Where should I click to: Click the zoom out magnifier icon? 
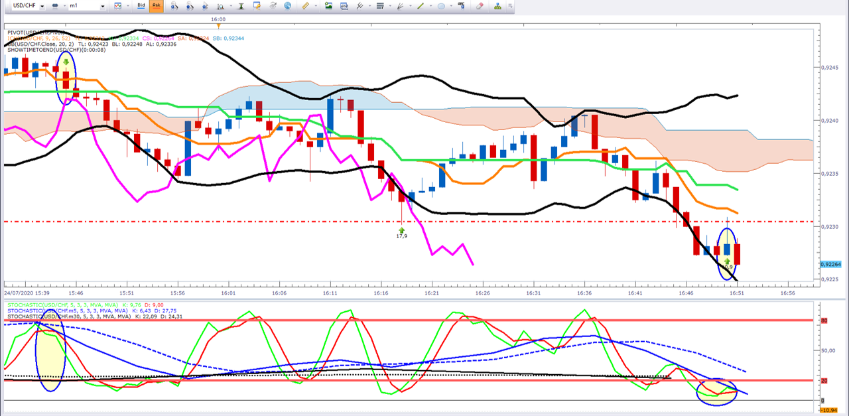[x=189, y=6]
